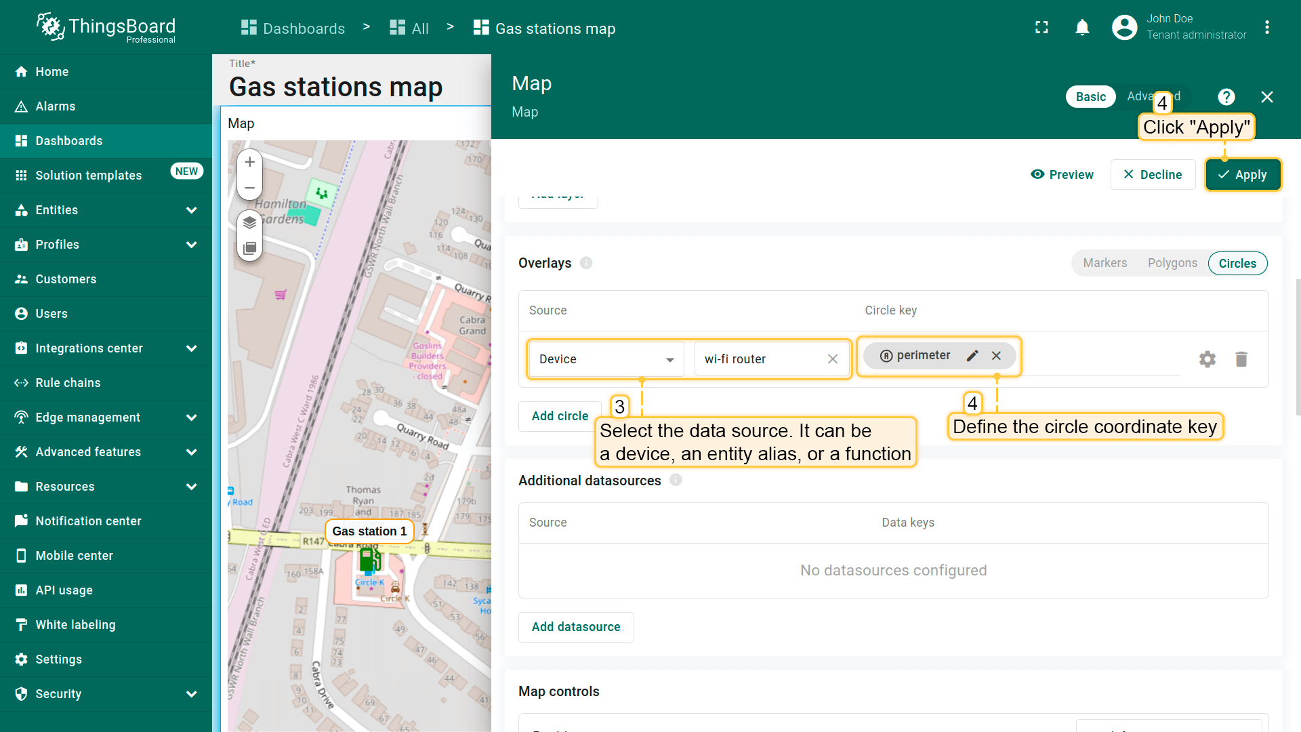Image resolution: width=1301 pixels, height=732 pixels.
Task: Edit the perimeter key pencil icon
Action: pyautogui.click(x=972, y=356)
